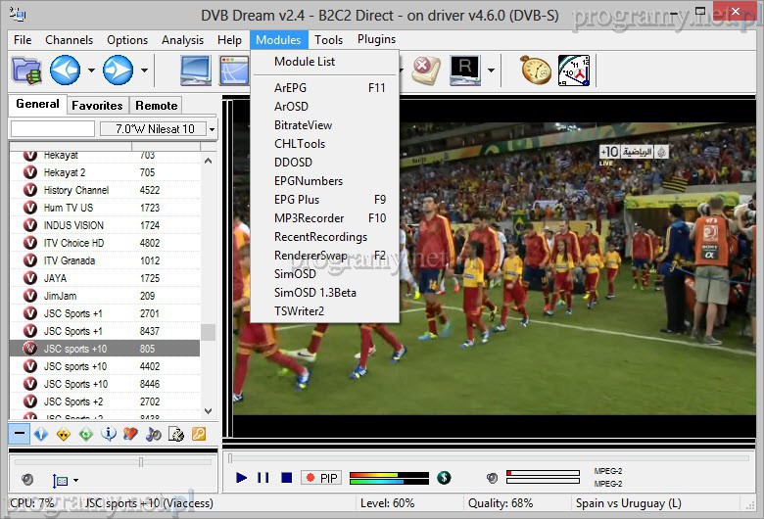
Task: Click the open folder icon in toolbar
Action: (26, 71)
